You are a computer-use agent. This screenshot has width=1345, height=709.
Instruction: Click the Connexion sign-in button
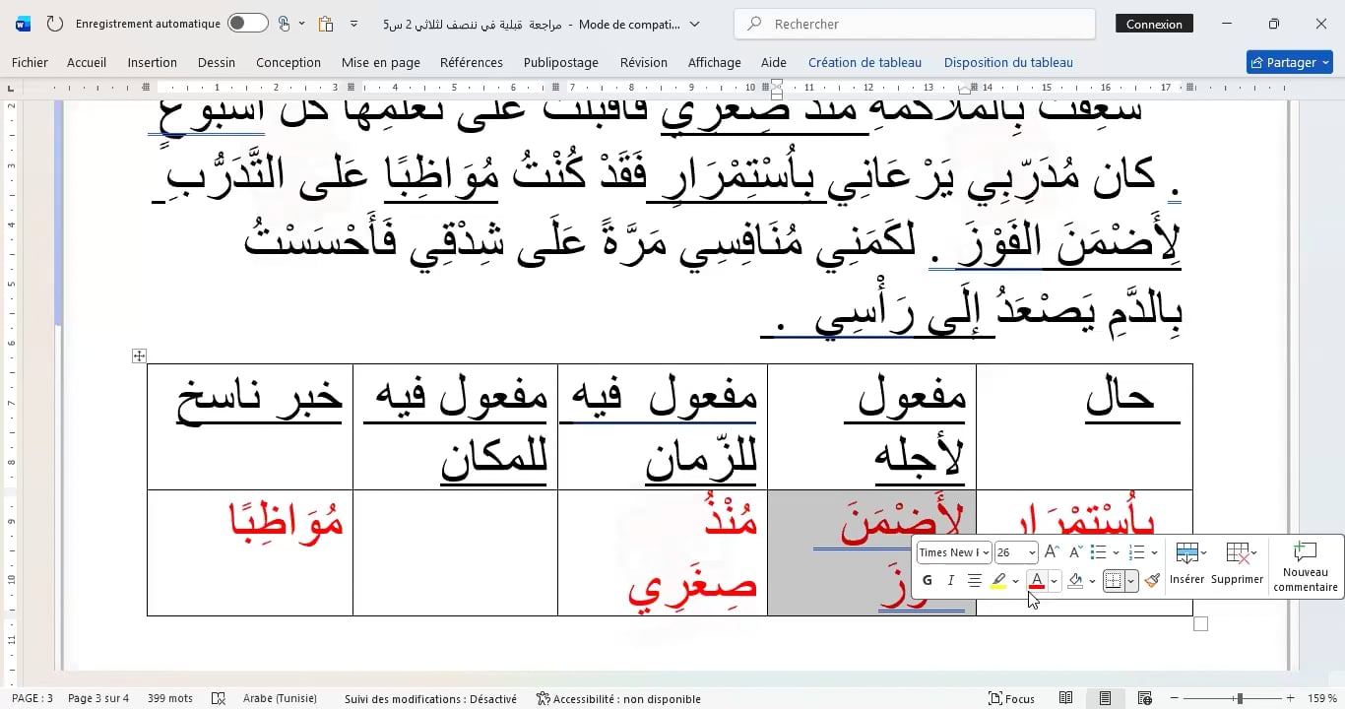[1154, 24]
